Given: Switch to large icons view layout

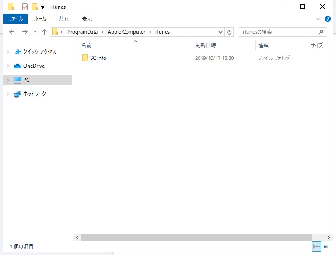Looking at the screenshot, I should [x=326, y=246].
